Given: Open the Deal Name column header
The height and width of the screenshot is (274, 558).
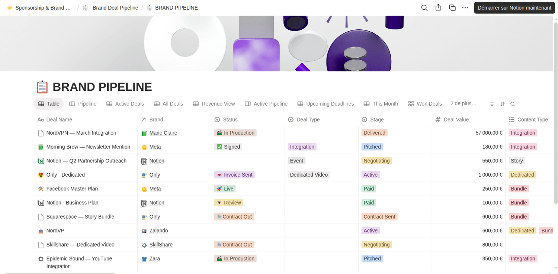Looking at the screenshot, I should click(86, 120).
